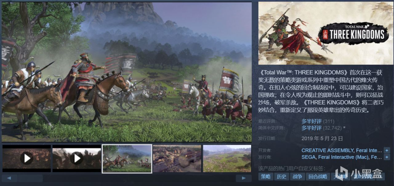Open recent reviews 多半好评 link
The image size is (394, 186).
tap(312, 121)
